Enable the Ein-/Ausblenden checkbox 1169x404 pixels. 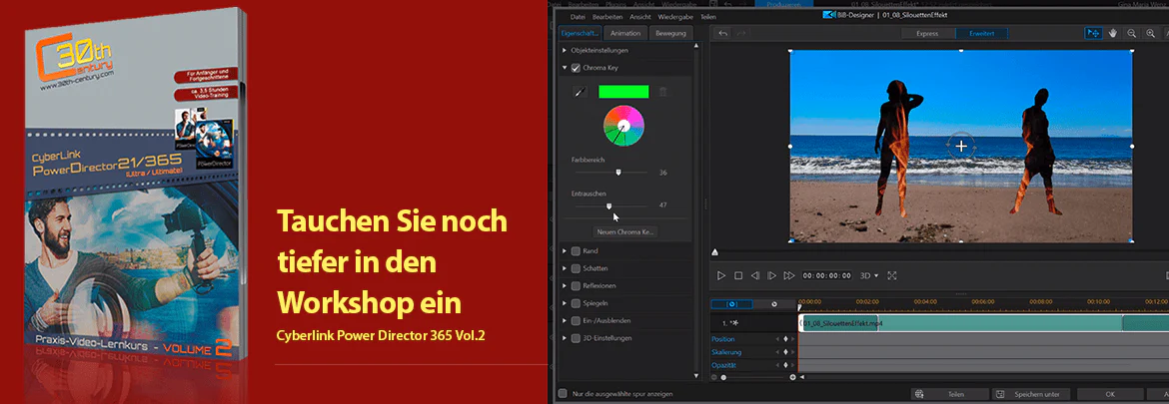click(576, 320)
